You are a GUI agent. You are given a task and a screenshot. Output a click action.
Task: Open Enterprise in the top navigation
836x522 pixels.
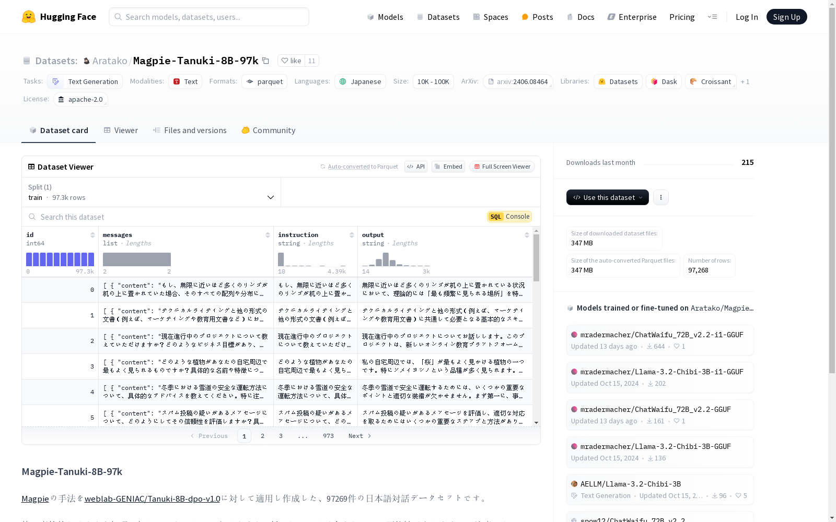632,17
